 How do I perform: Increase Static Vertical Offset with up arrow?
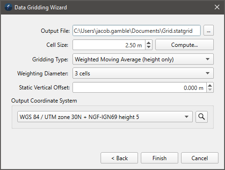pos(210,85)
